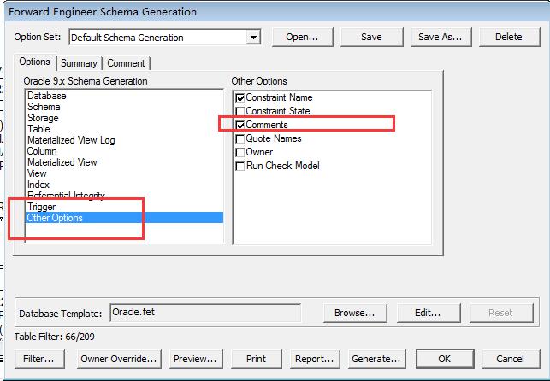Enable the Quote Names checkbox
The width and height of the screenshot is (550, 381).
coord(240,138)
